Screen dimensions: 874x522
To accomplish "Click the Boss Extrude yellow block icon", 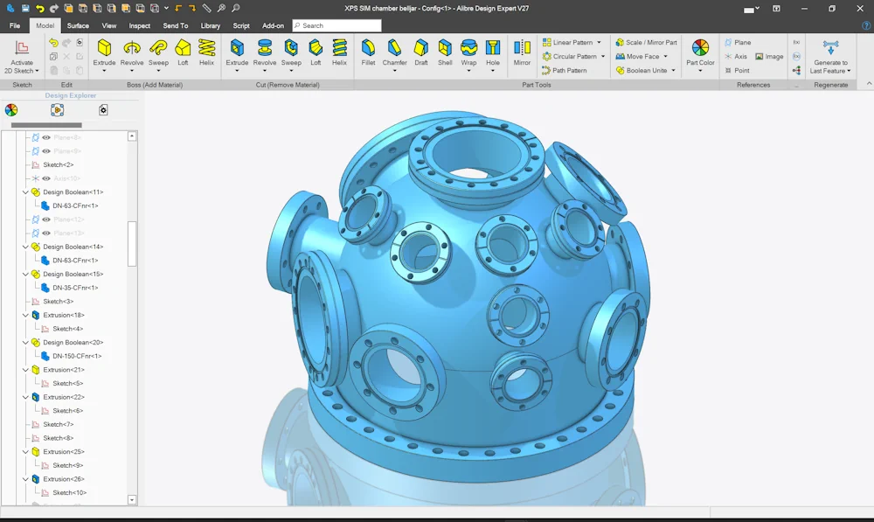I will (x=104, y=48).
